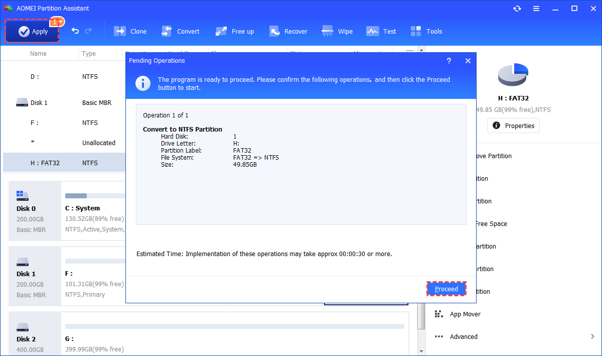The height and width of the screenshot is (356, 602).
Task: Open App Mover in side panel
Action: [458, 314]
